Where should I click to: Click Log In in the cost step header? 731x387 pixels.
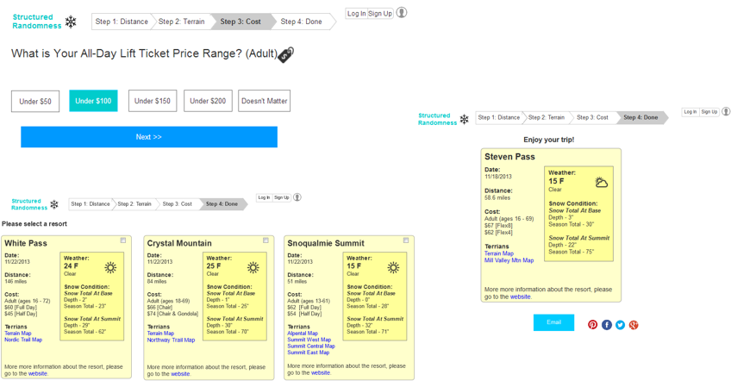click(357, 14)
